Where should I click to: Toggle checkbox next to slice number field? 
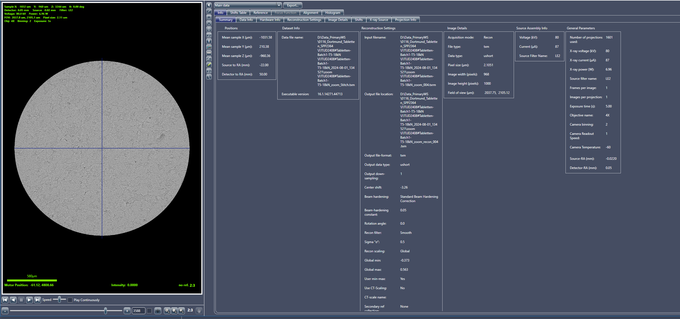tap(149, 311)
